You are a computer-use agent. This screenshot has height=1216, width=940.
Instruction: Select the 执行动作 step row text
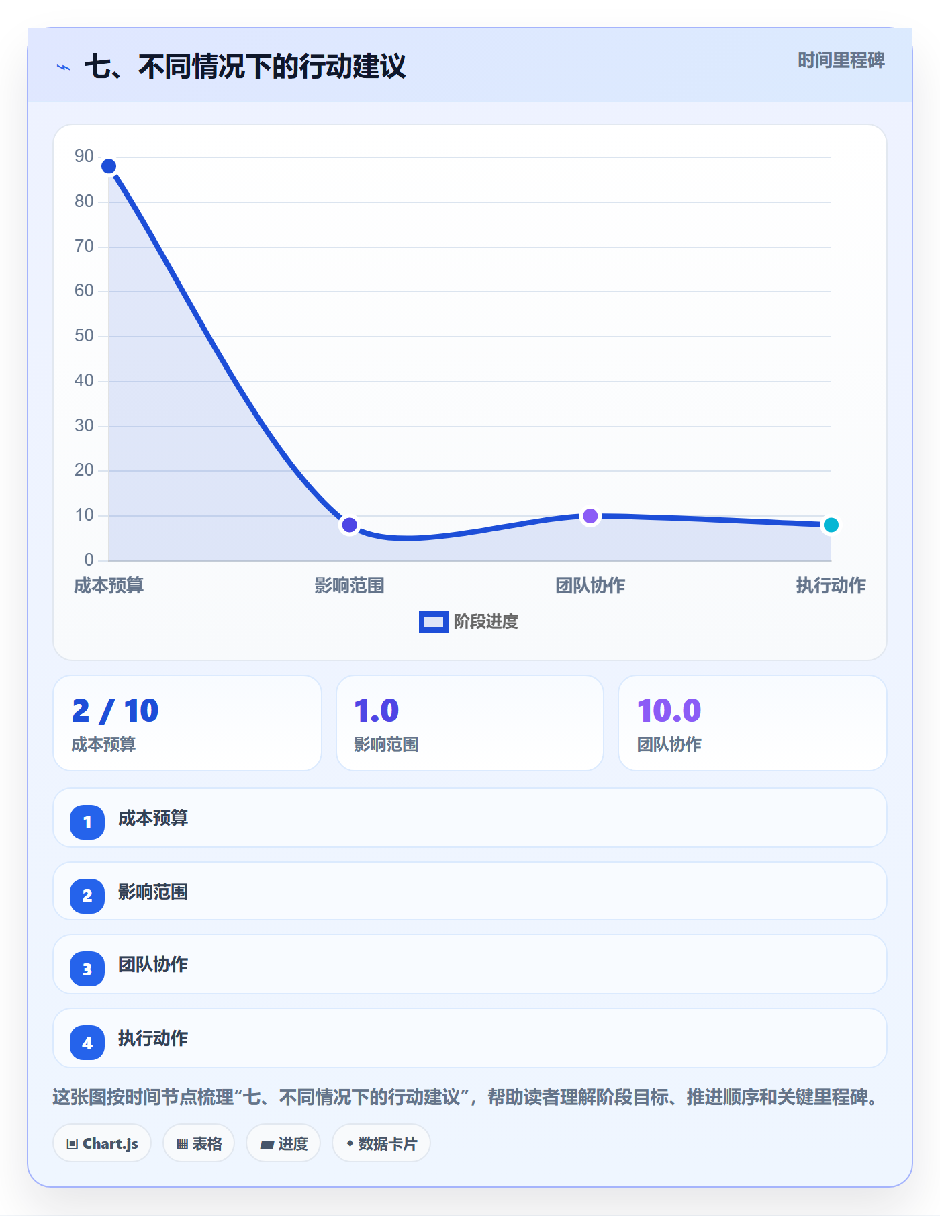click(x=153, y=1039)
